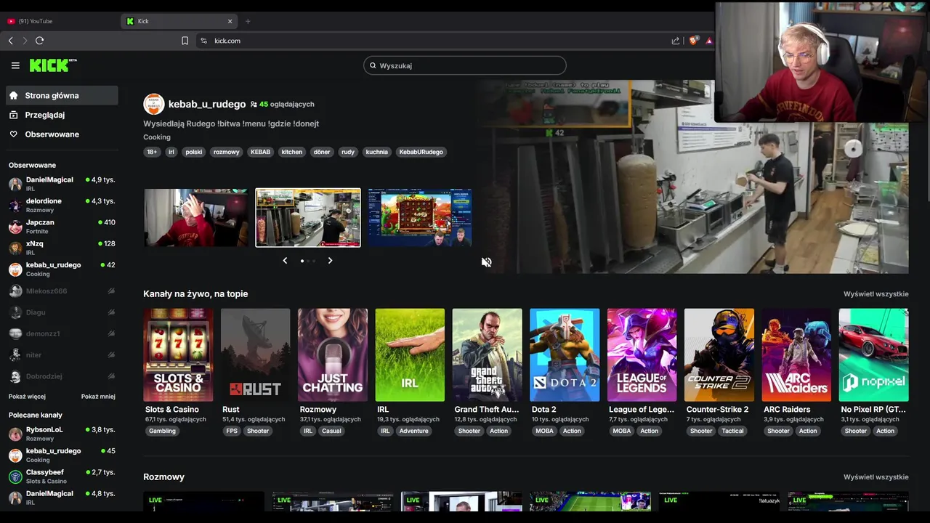This screenshot has height=523, width=930.
Task: Open the ARC Raiders category card
Action: pyautogui.click(x=796, y=355)
